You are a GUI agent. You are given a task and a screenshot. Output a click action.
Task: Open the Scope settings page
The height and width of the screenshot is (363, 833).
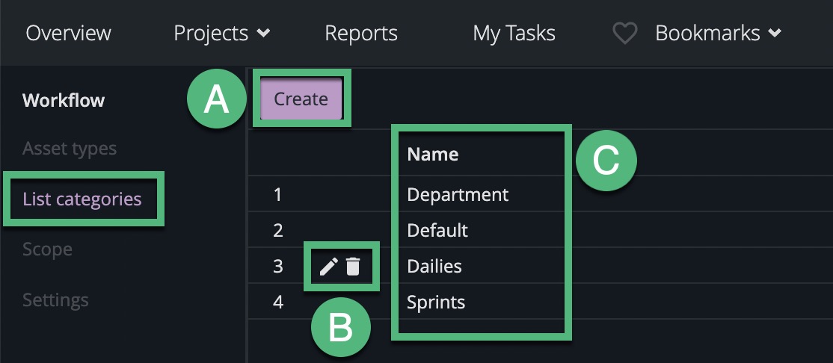[47, 249]
